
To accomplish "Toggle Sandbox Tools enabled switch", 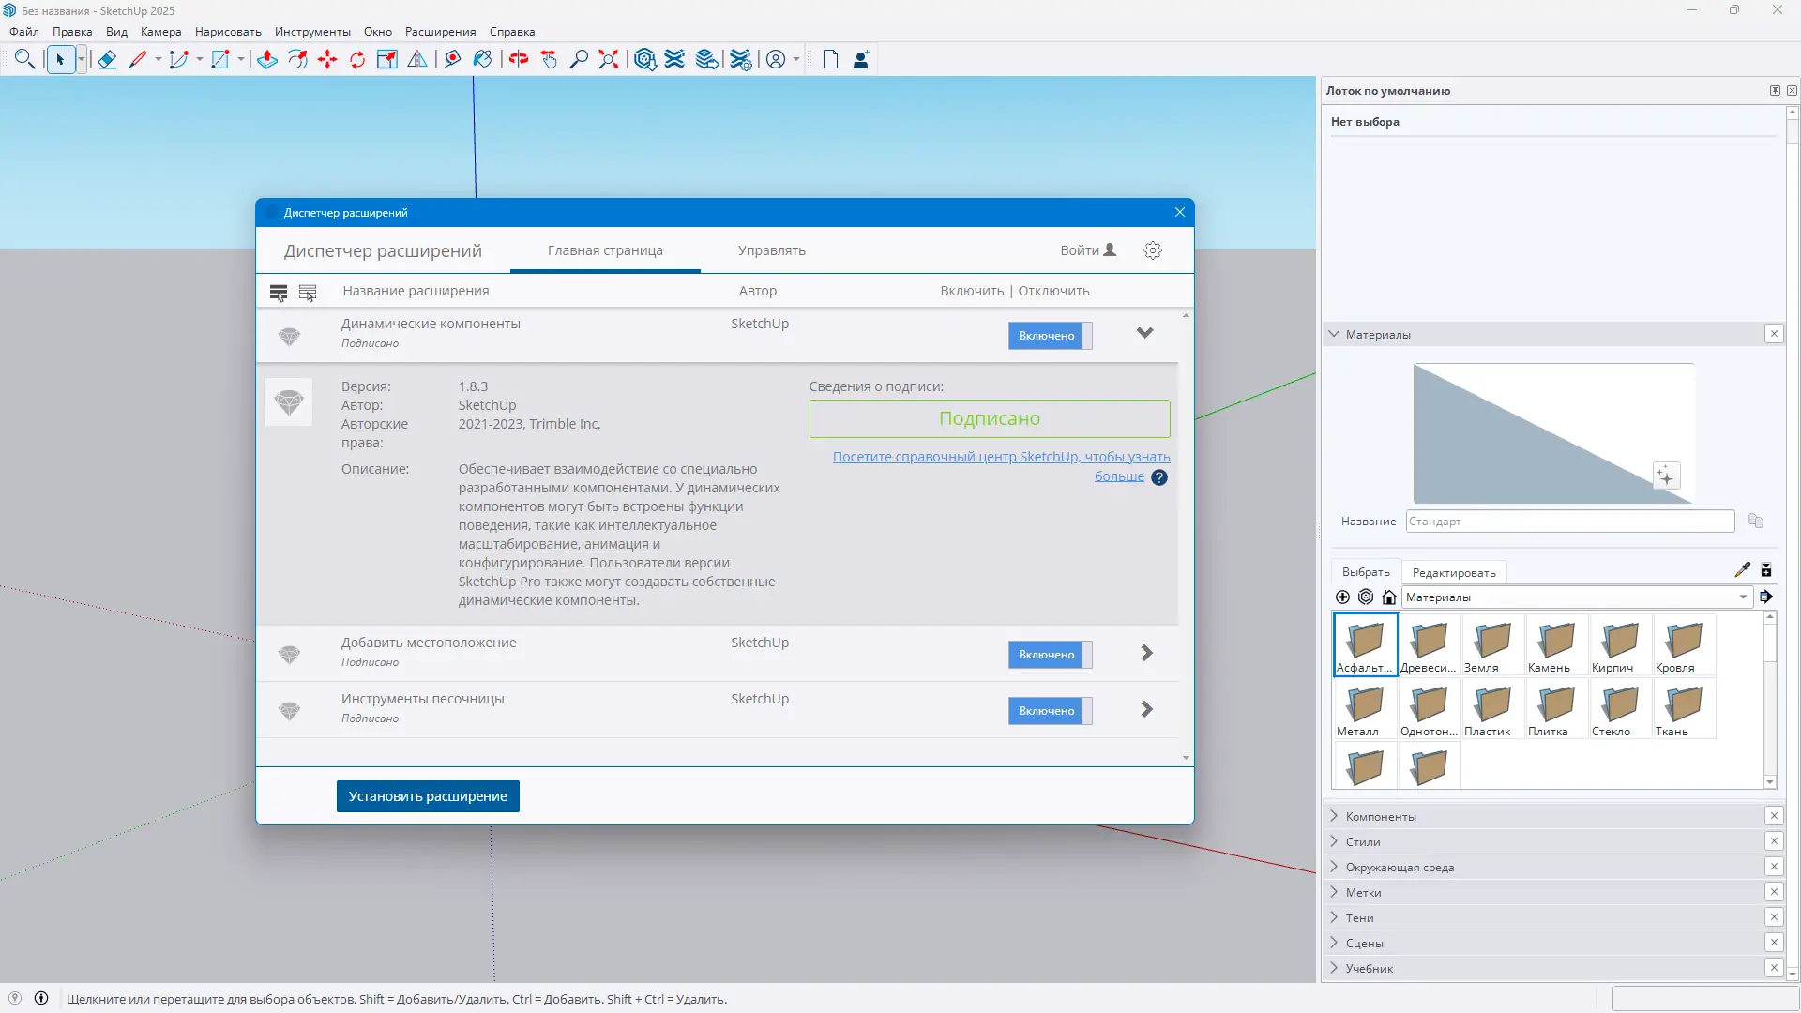I will pos(1050,711).
